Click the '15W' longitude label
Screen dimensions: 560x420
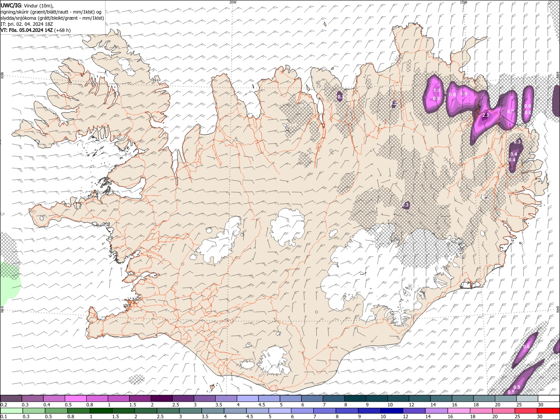pyautogui.click(x=463, y=2)
